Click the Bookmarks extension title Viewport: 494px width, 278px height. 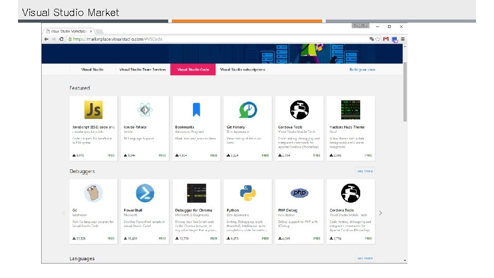(185, 127)
